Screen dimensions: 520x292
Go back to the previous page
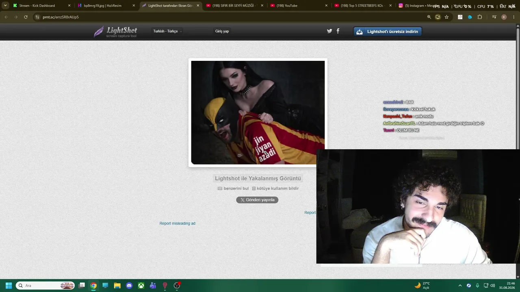pos(6,17)
